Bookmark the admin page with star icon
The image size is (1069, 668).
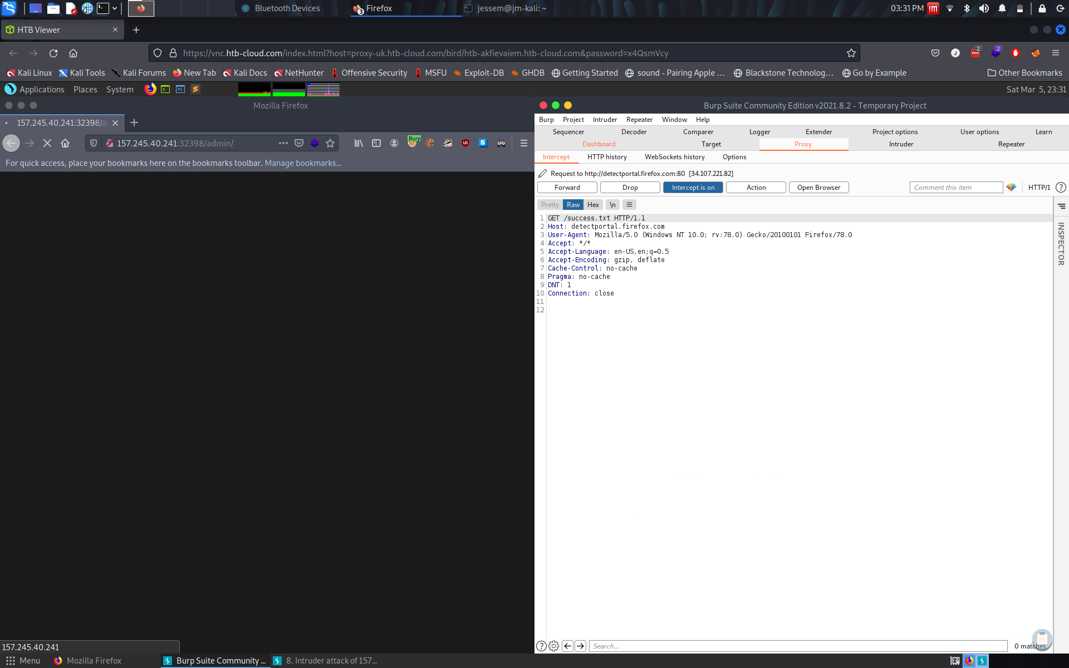pos(330,143)
